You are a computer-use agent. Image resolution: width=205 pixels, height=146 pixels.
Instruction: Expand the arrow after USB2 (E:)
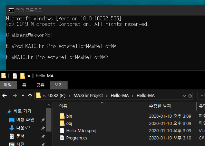70,96
